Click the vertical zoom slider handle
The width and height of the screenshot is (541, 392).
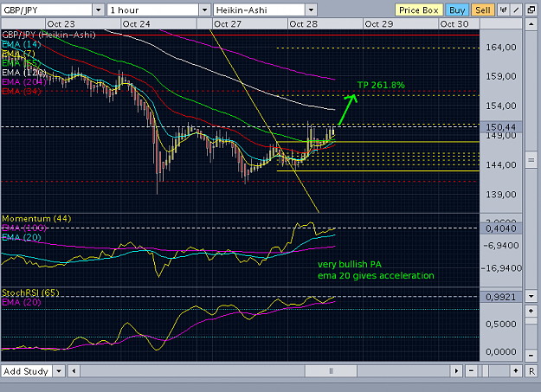pyautogui.click(x=531, y=321)
